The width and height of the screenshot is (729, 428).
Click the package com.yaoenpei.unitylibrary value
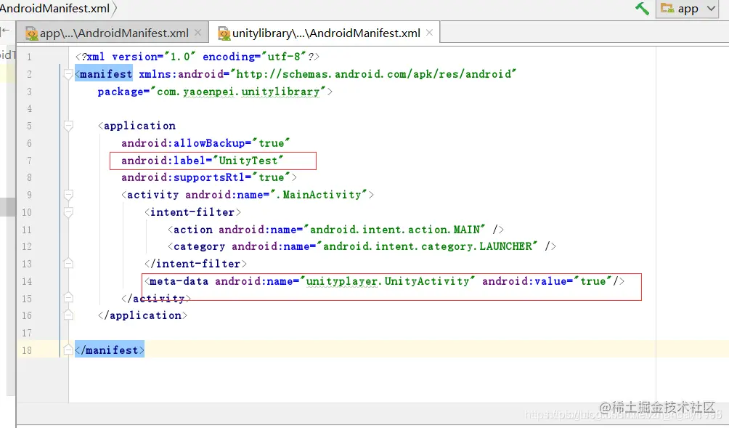[x=237, y=92]
